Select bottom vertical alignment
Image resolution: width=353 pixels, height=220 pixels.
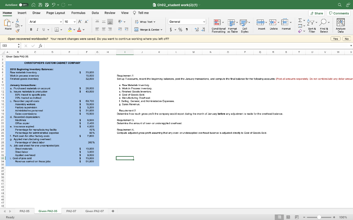click(110, 22)
